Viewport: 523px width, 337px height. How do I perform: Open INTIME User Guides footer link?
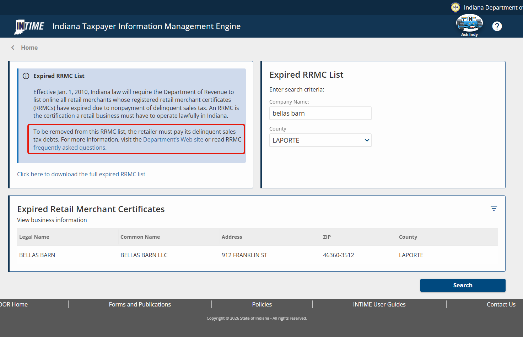tap(379, 304)
